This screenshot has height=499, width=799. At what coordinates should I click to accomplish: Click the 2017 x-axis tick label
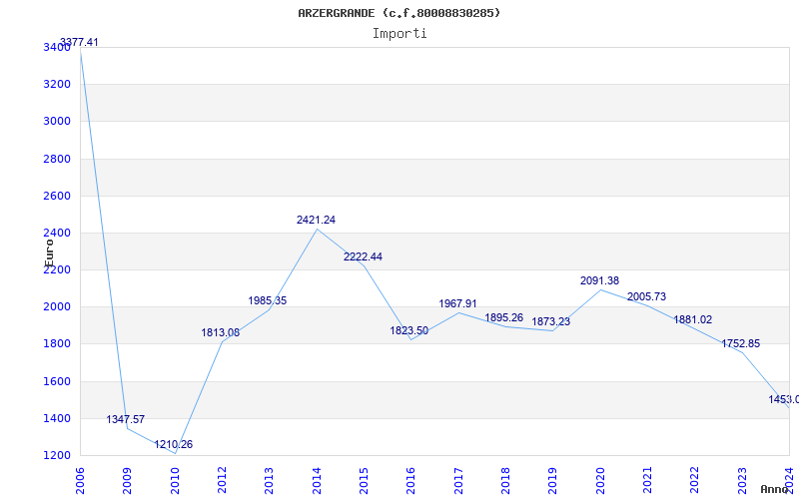[x=458, y=480]
